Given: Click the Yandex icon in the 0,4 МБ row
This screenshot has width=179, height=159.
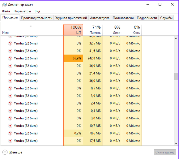Looking at the screenshot, I should pyautogui.click(x=10, y=111).
